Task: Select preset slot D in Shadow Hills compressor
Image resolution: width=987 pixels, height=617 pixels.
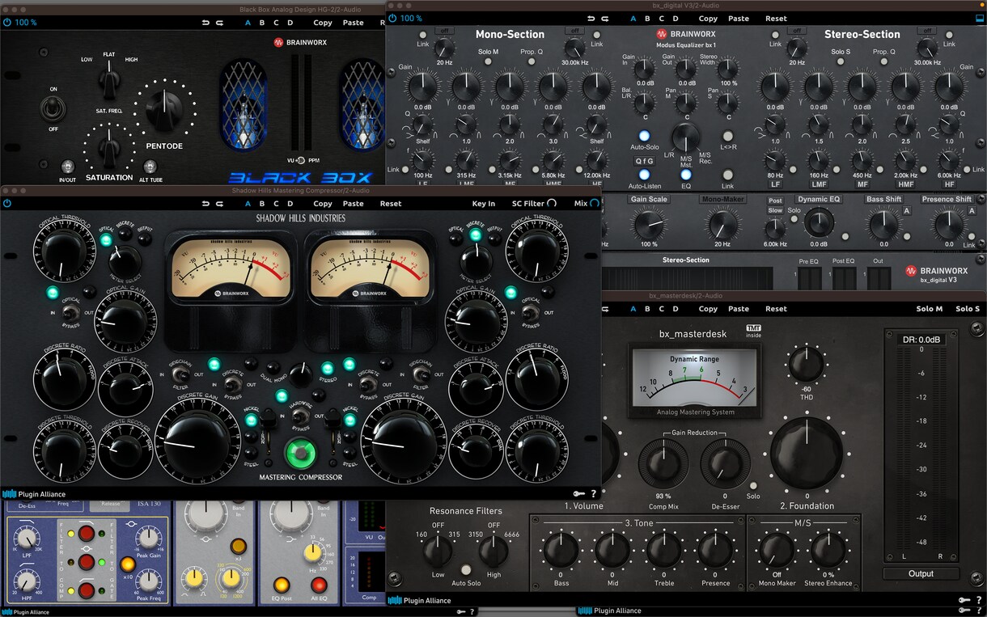Action: coord(289,204)
